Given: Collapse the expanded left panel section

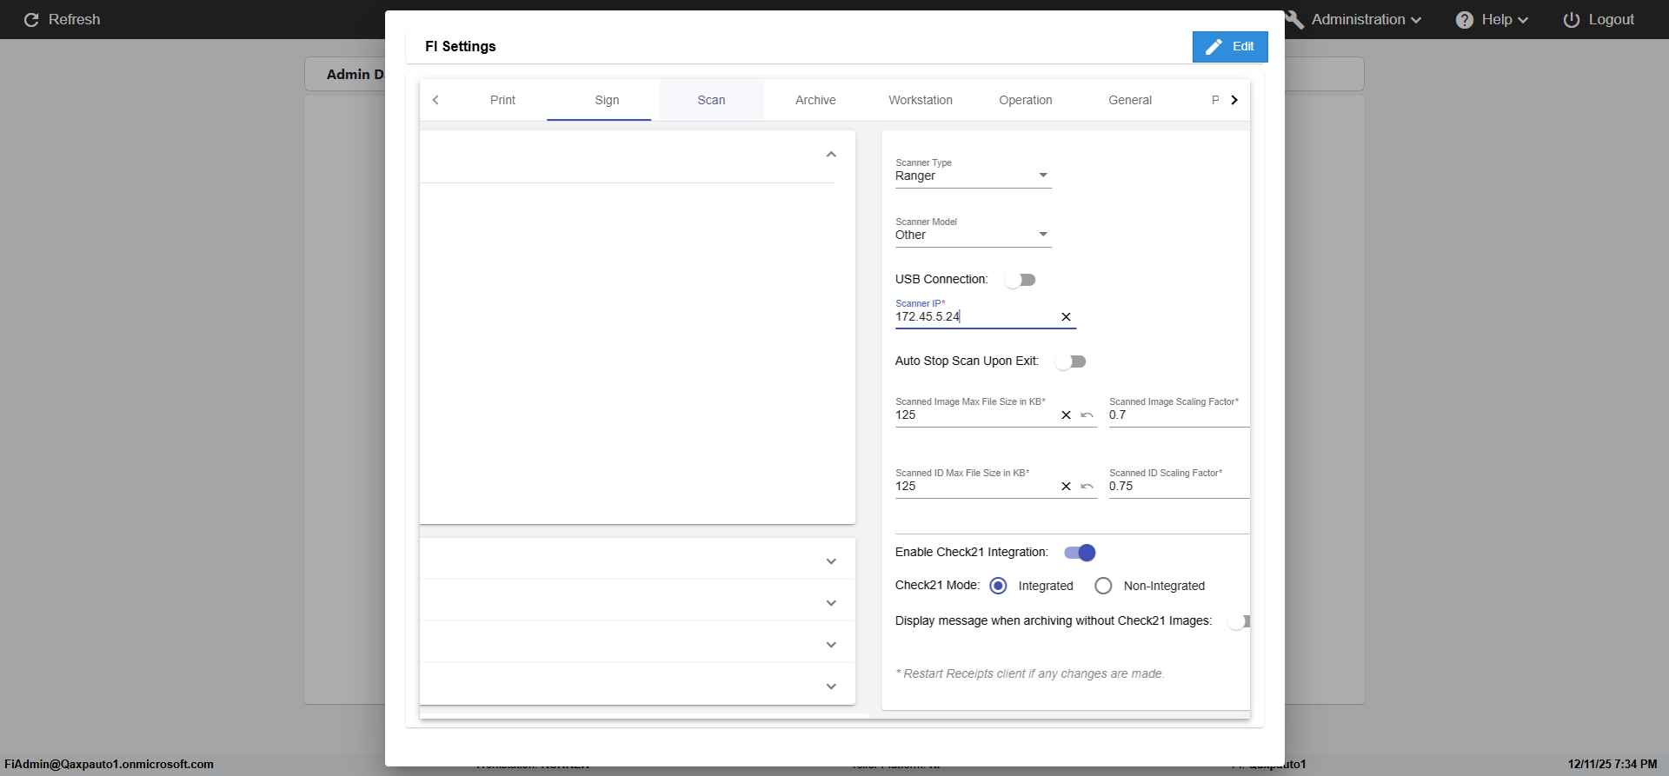Looking at the screenshot, I should (x=831, y=155).
